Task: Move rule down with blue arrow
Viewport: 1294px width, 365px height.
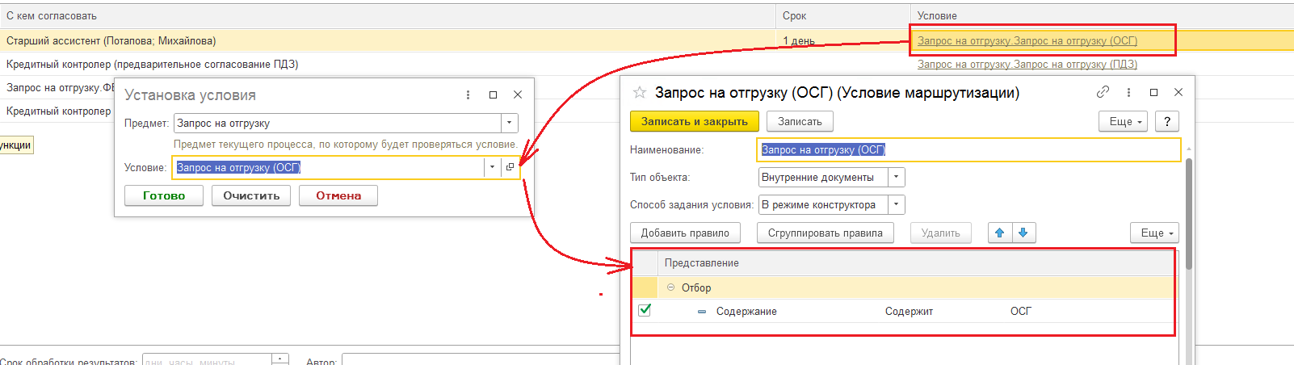Action: click(1023, 233)
